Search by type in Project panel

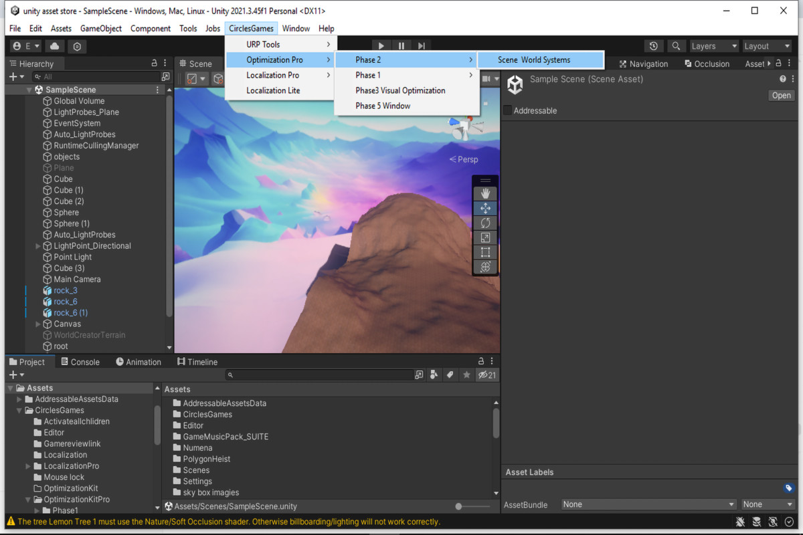(434, 375)
